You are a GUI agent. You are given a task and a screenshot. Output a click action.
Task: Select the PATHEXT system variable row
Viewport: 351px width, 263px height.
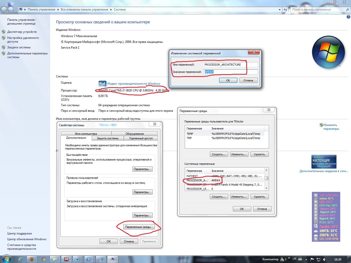pyautogui.click(x=225, y=176)
